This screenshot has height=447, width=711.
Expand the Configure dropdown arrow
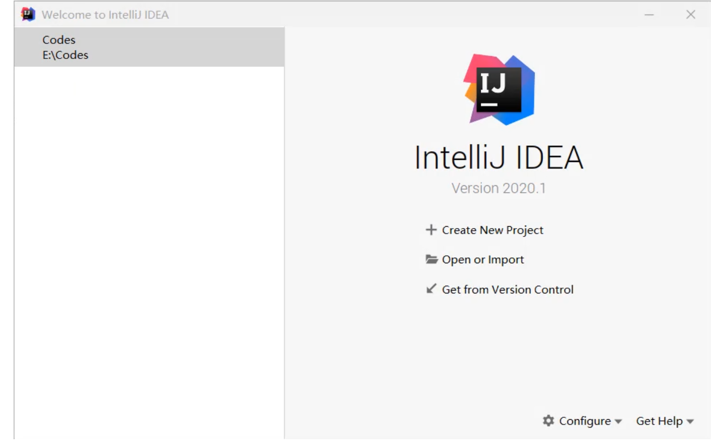(x=618, y=422)
